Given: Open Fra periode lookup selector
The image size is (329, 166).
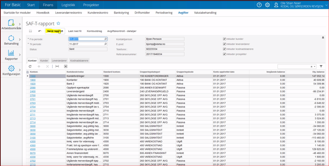Looking at the screenshot, I should [105, 39].
